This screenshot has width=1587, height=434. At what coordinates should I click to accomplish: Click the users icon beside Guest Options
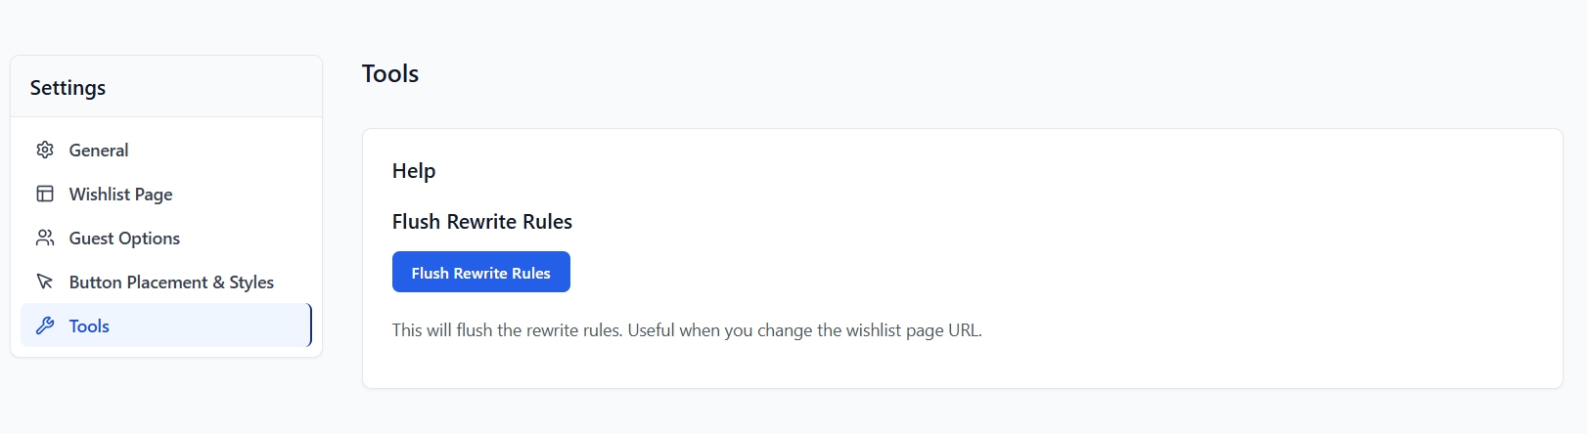pos(45,238)
